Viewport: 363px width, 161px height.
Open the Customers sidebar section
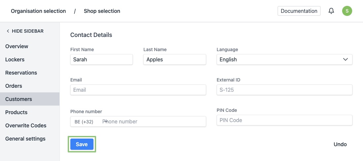(x=19, y=99)
